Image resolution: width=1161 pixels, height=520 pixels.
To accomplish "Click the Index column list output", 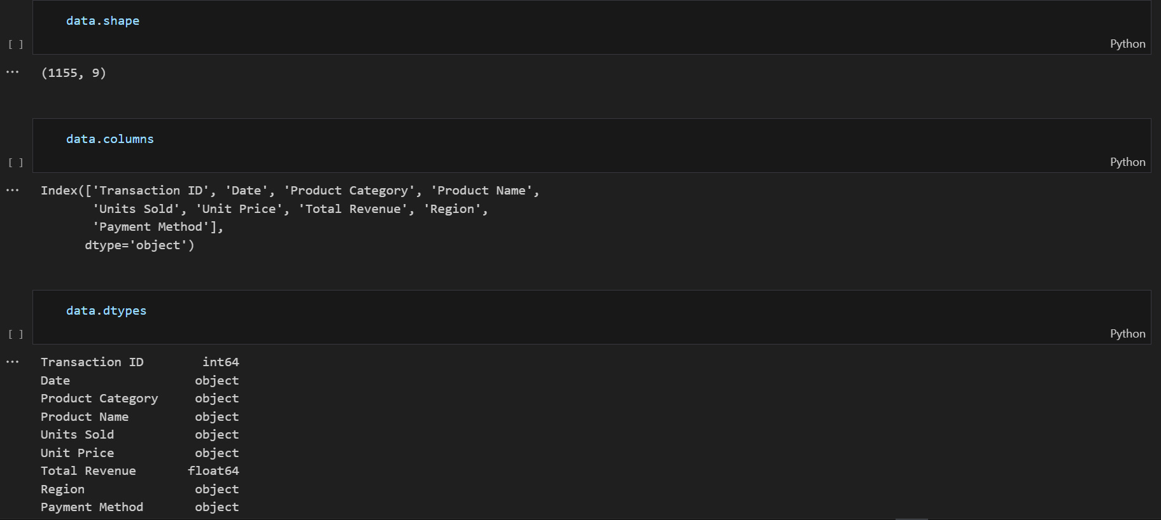I will click(290, 191).
